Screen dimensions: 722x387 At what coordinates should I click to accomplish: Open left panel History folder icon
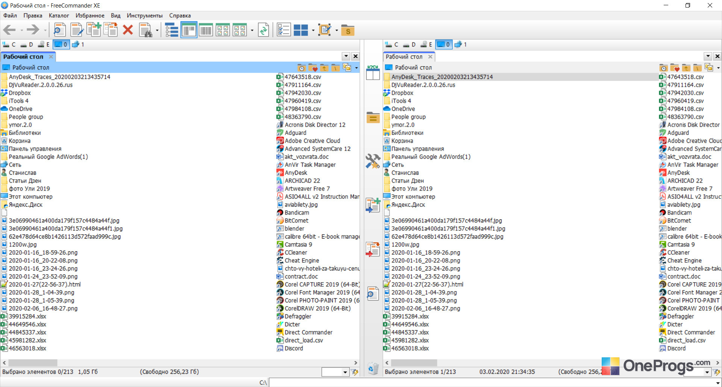[302, 68]
